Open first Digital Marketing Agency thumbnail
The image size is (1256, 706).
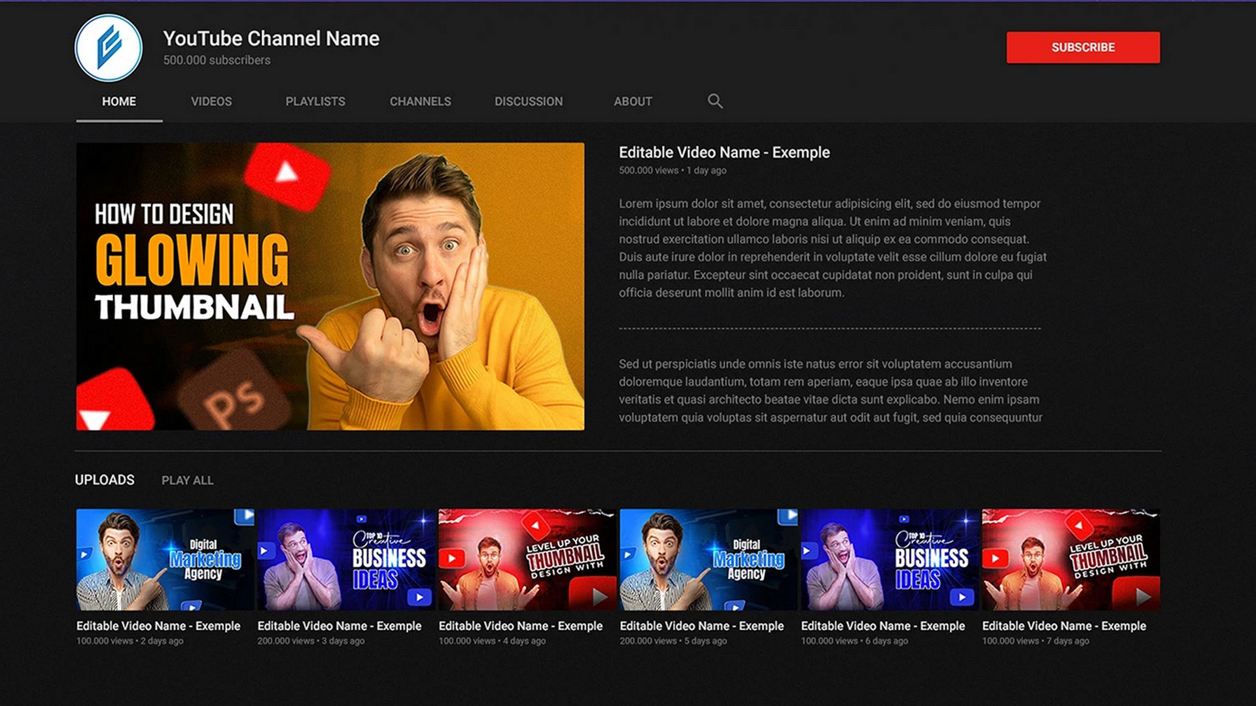165,560
